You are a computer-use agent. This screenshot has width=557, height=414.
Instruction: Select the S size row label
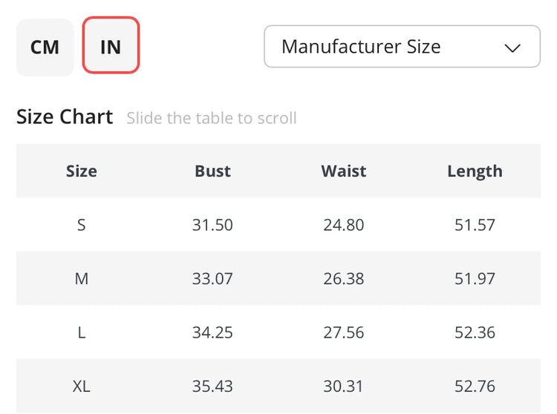(x=82, y=225)
